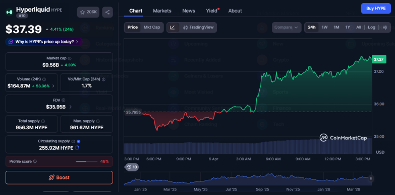The height and width of the screenshot is (195, 395).
Task: Open the Compare dropdown
Action: pos(287,27)
